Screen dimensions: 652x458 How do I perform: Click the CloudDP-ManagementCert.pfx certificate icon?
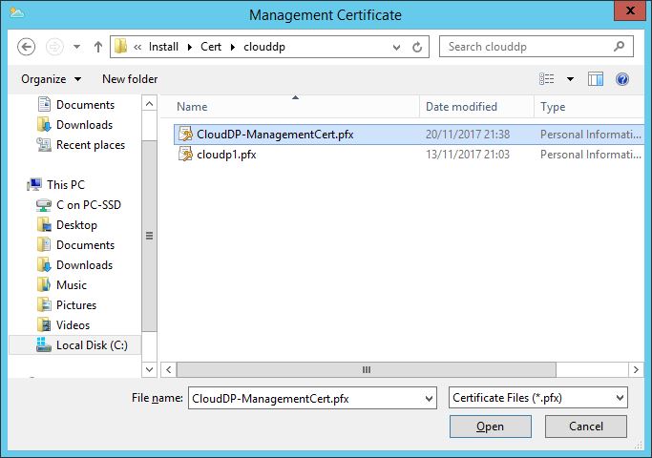[x=185, y=134]
